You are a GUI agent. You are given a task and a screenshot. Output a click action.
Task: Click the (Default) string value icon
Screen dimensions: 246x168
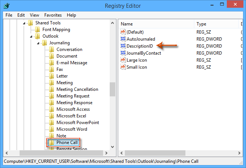pyautogui.click(x=123, y=32)
